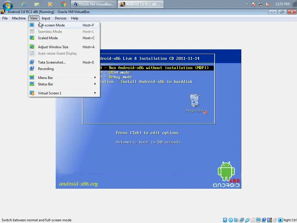The height and width of the screenshot is (223, 297).
Task: Click the shared folders icon in status bar
Action: [x=253, y=220]
